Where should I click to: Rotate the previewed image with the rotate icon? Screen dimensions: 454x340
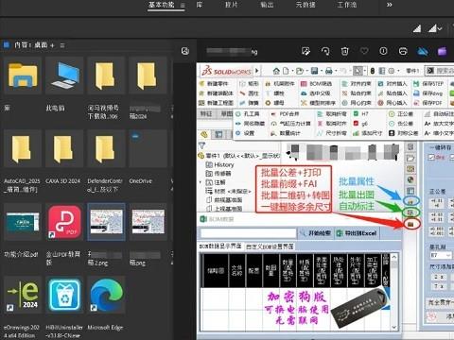325,51
